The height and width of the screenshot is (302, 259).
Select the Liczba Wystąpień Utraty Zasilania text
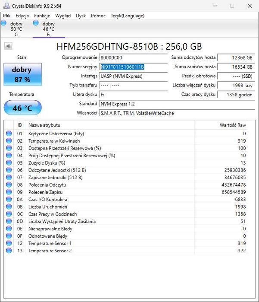pos(62,222)
